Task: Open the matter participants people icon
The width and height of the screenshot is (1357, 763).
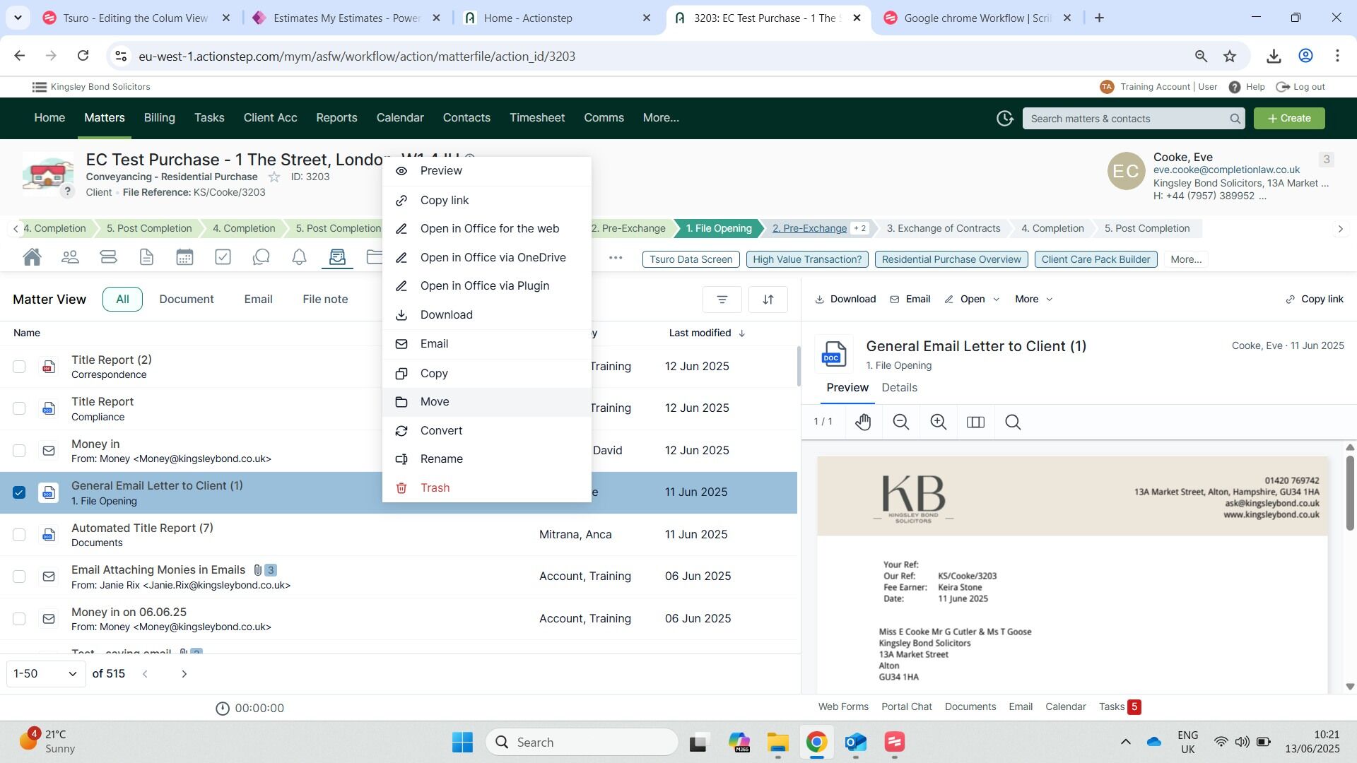Action: 70,258
